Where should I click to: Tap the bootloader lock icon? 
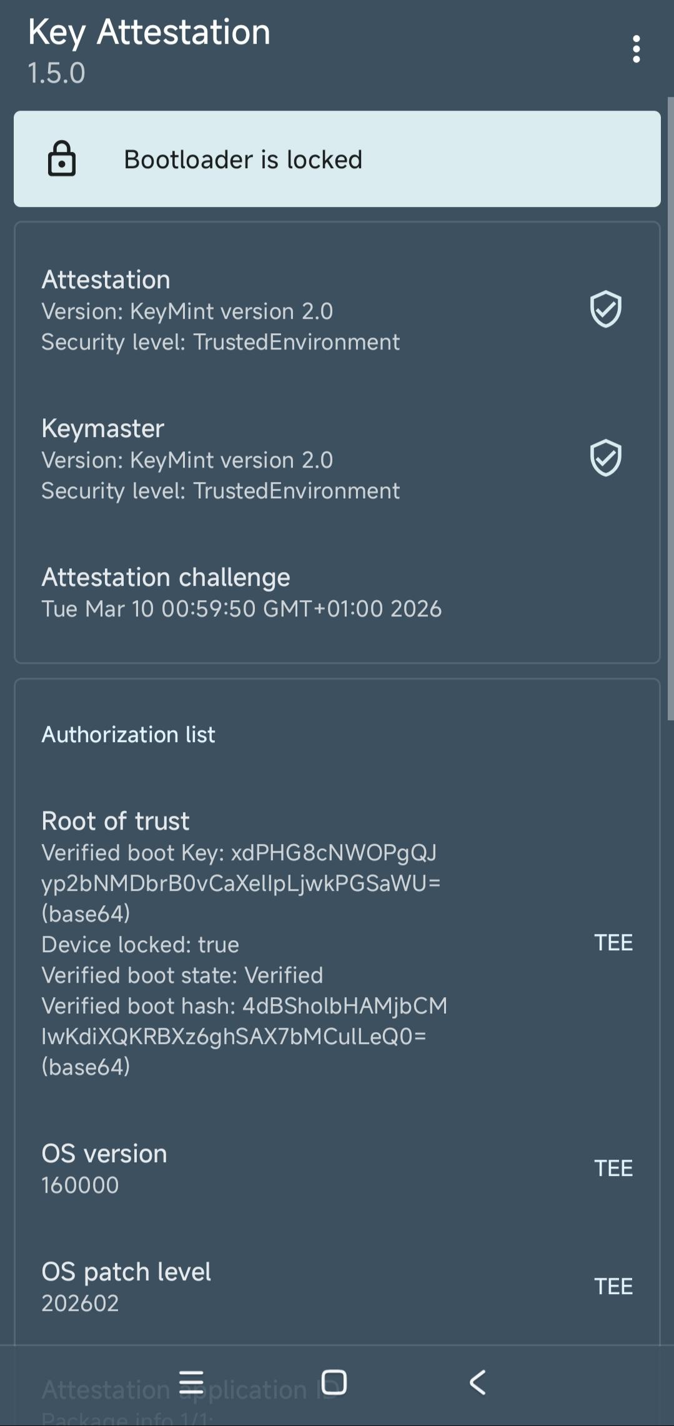click(x=62, y=159)
